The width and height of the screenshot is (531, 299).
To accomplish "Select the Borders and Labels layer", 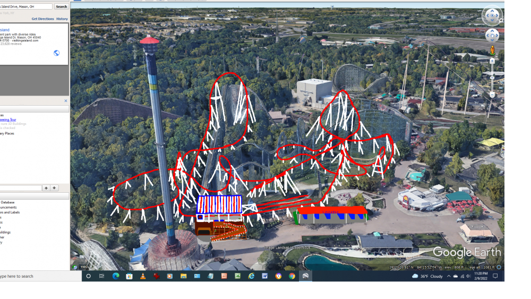I will click(10, 212).
